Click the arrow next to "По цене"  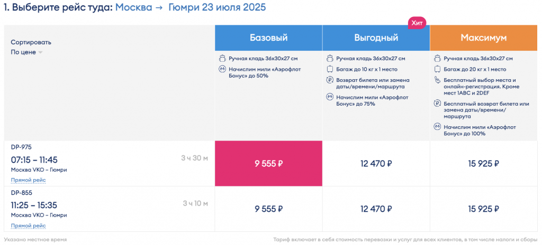pos(40,52)
